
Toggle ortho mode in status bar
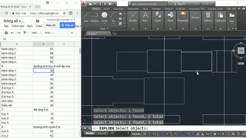tap(158, 134)
